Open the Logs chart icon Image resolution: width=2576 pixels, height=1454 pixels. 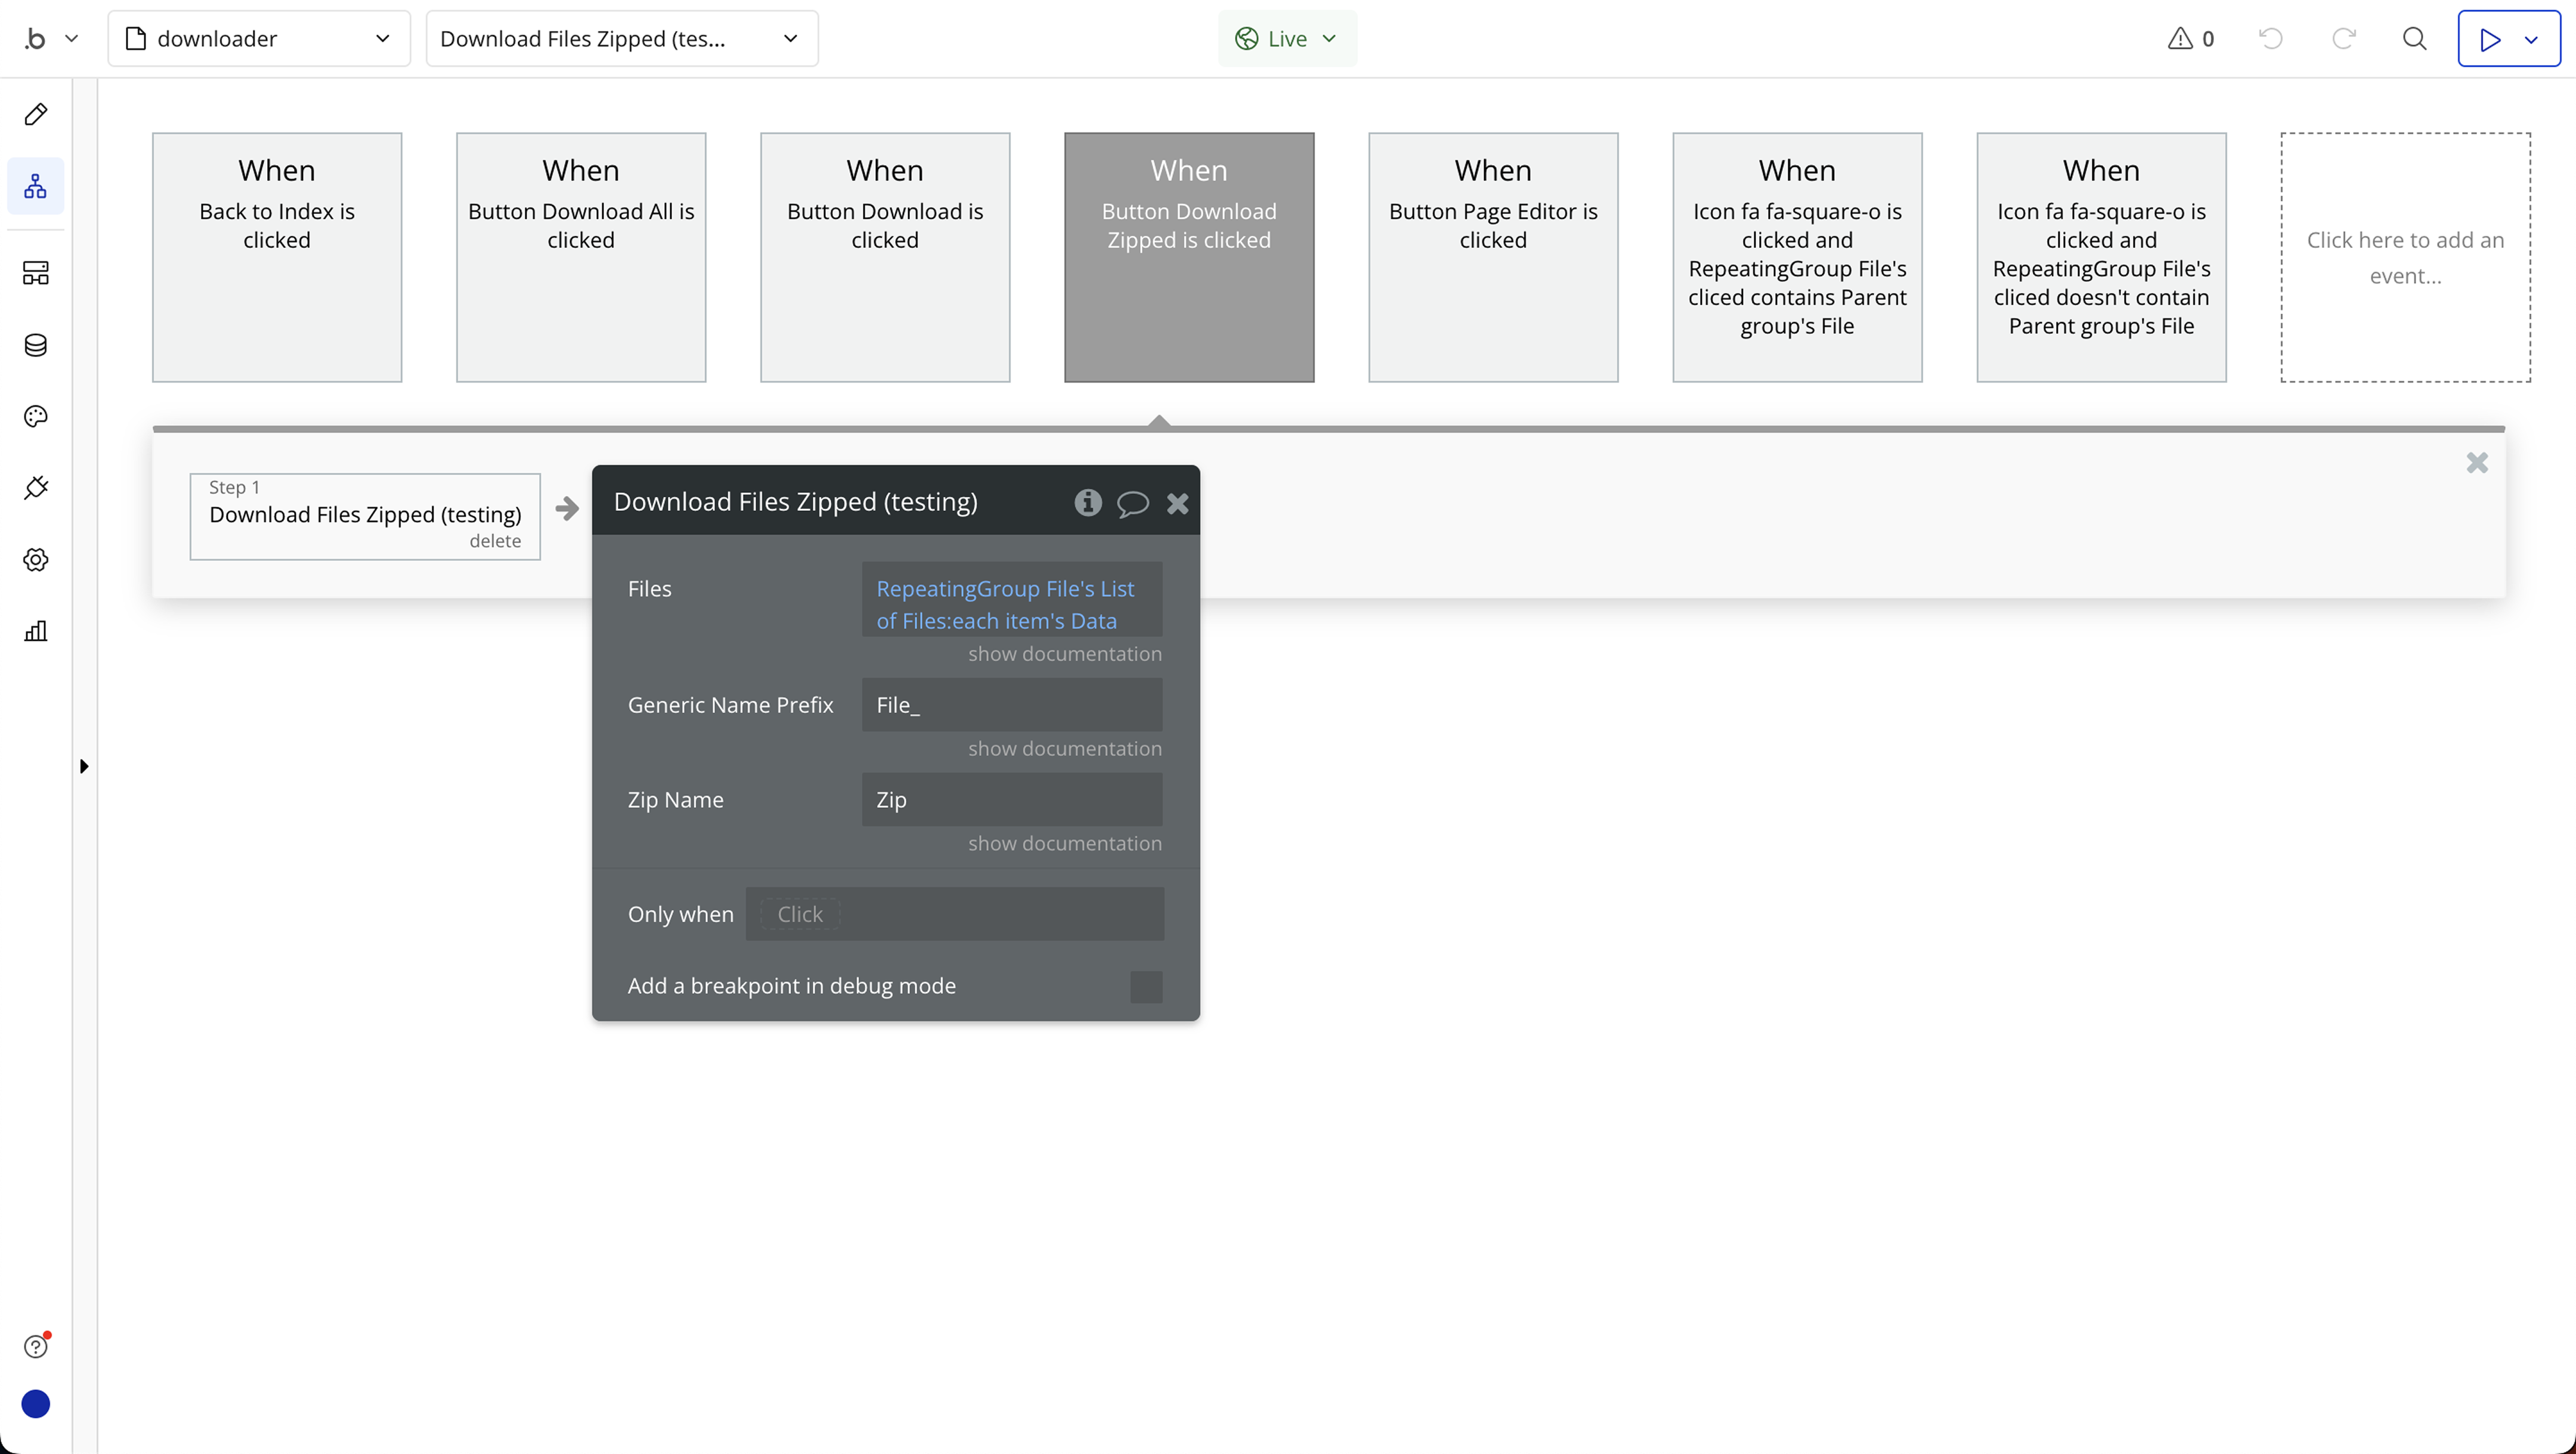tap(36, 631)
